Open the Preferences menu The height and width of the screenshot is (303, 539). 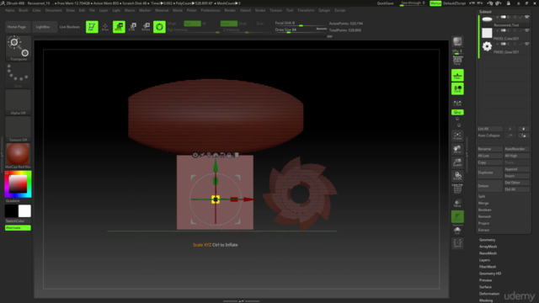(x=211, y=10)
